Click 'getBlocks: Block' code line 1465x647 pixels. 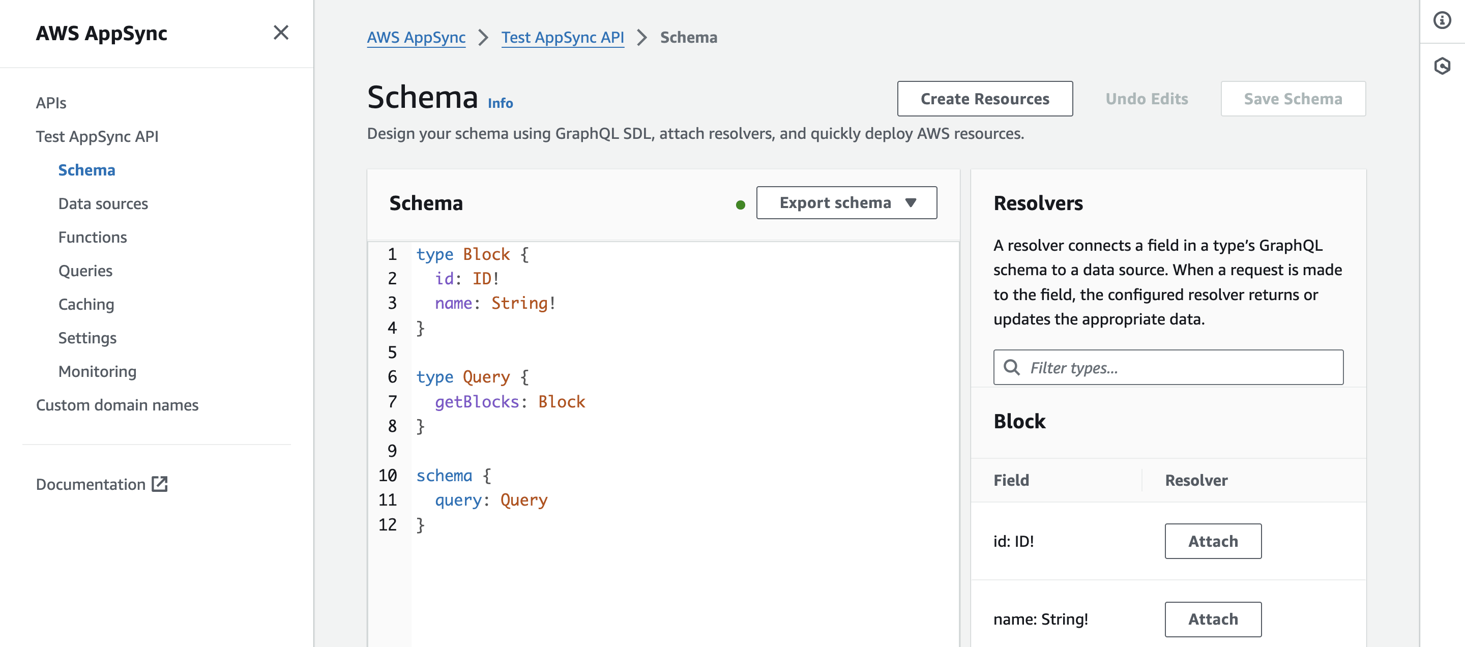pyautogui.click(x=510, y=401)
